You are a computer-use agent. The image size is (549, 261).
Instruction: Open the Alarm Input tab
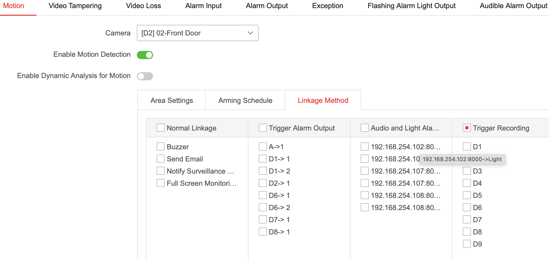tap(203, 6)
